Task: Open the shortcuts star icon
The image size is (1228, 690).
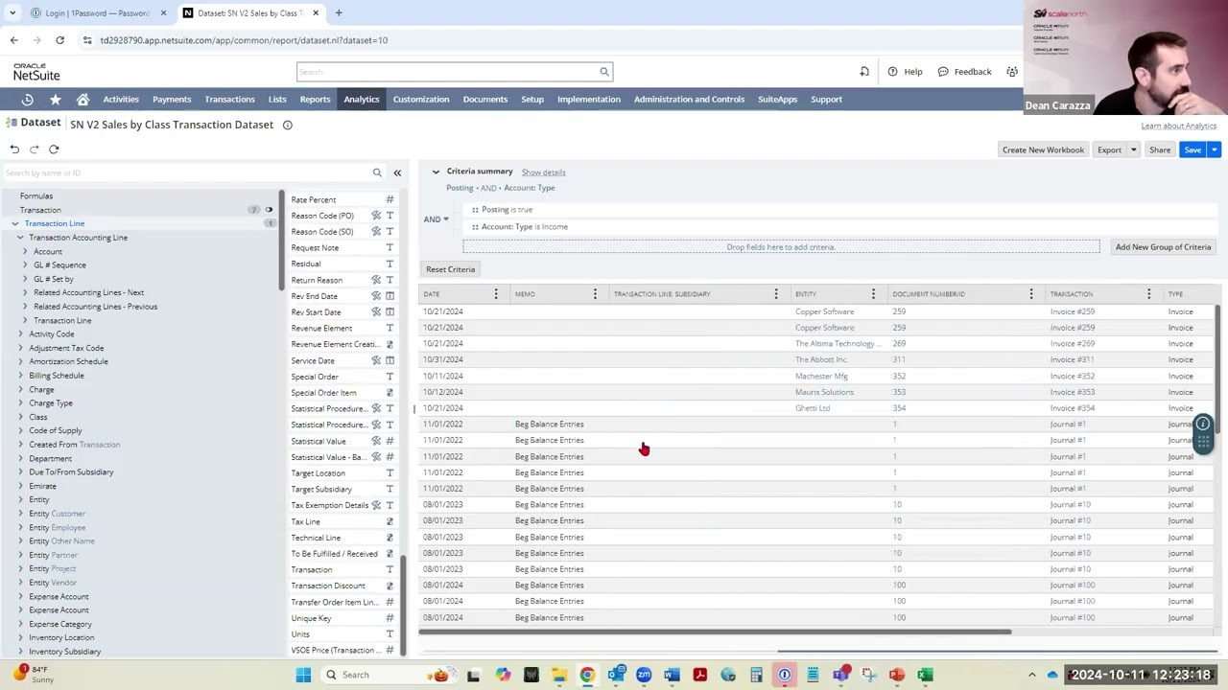Action: coord(56,100)
